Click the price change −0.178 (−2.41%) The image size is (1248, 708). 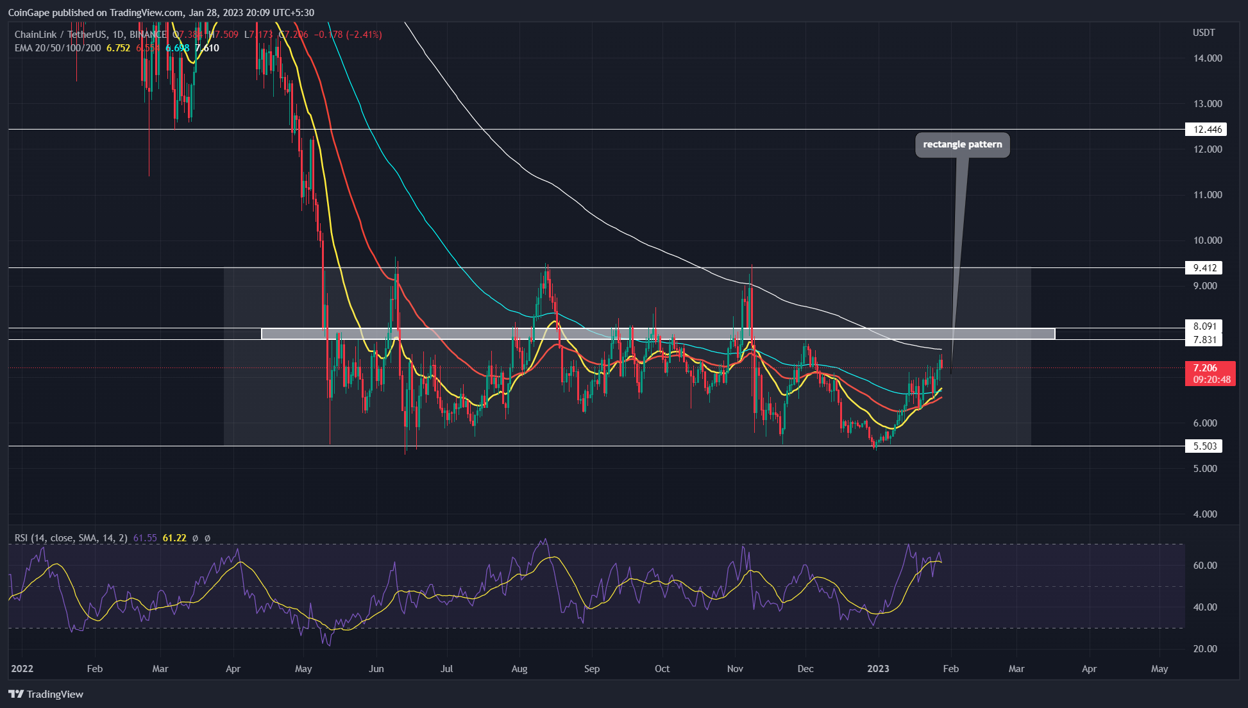(x=348, y=35)
